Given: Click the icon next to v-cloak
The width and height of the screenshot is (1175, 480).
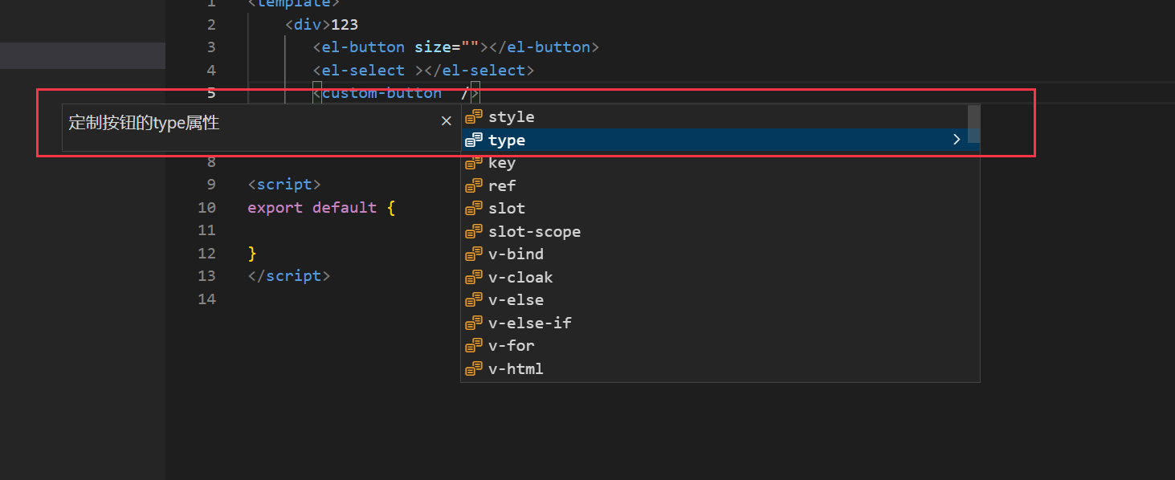Looking at the screenshot, I should tap(474, 277).
